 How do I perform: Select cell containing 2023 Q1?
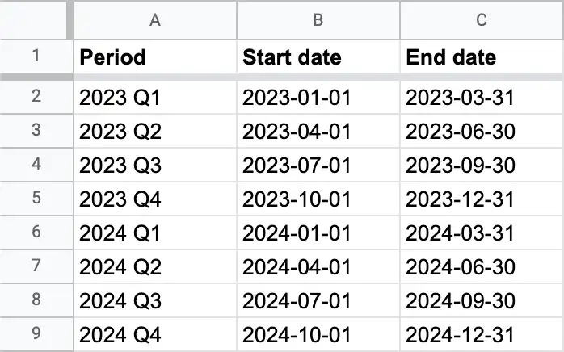(x=155, y=98)
